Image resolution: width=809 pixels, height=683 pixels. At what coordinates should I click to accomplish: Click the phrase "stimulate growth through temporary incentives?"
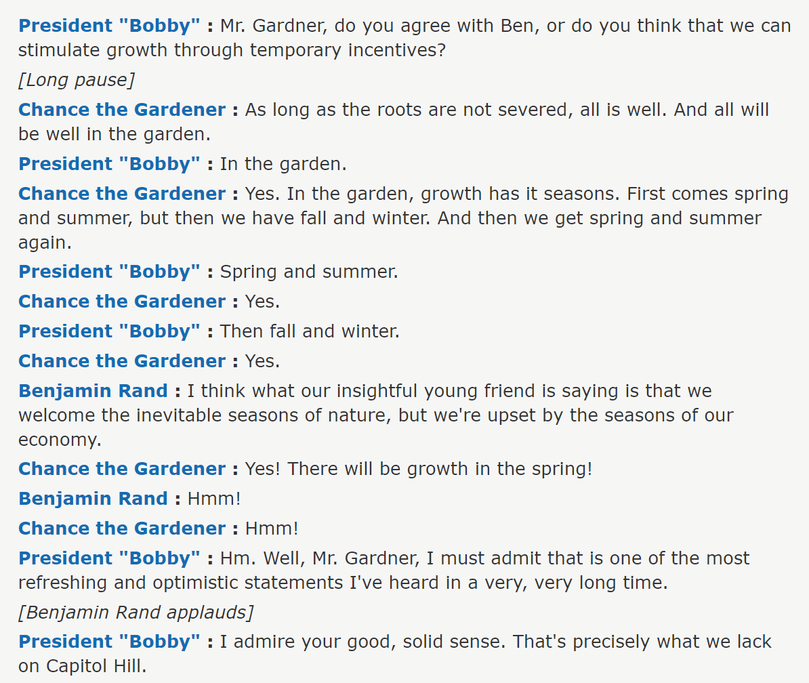232,50
